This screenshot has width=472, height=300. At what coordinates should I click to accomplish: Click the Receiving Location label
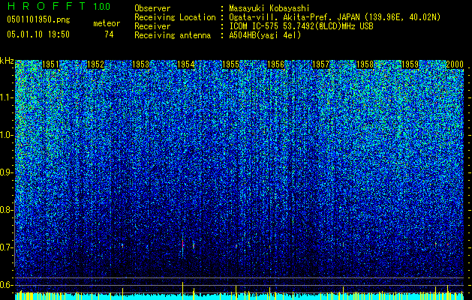click(175, 17)
